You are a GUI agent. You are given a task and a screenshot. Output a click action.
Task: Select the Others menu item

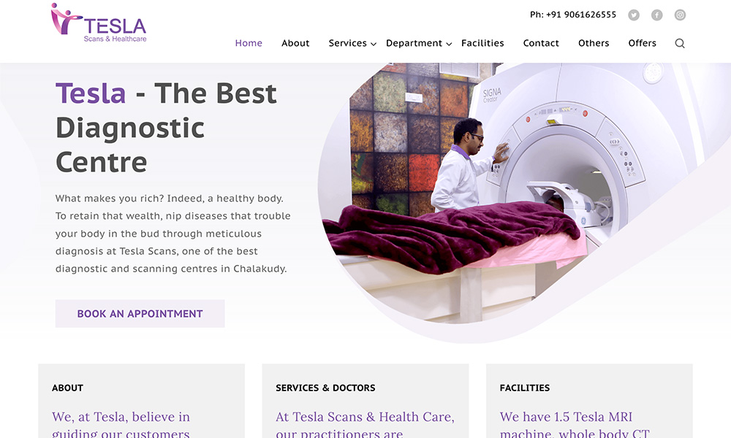click(x=594, y=43)
